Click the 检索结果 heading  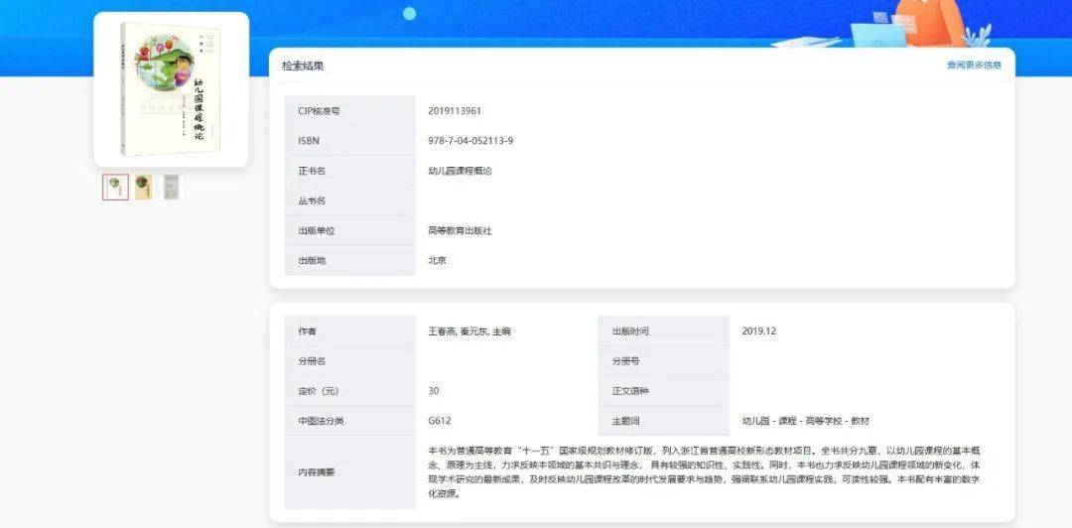[302, 66]
